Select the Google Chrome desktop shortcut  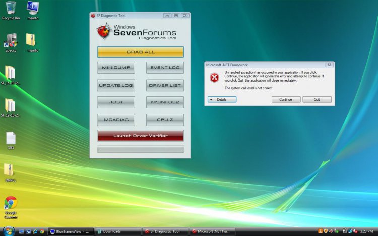[11, 208]
